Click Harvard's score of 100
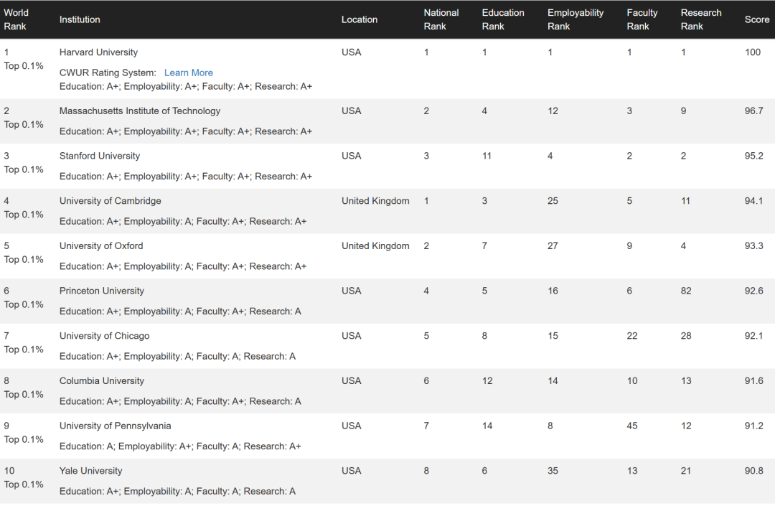The height and width of the screenshot is (506, 775). coord(752,52)
